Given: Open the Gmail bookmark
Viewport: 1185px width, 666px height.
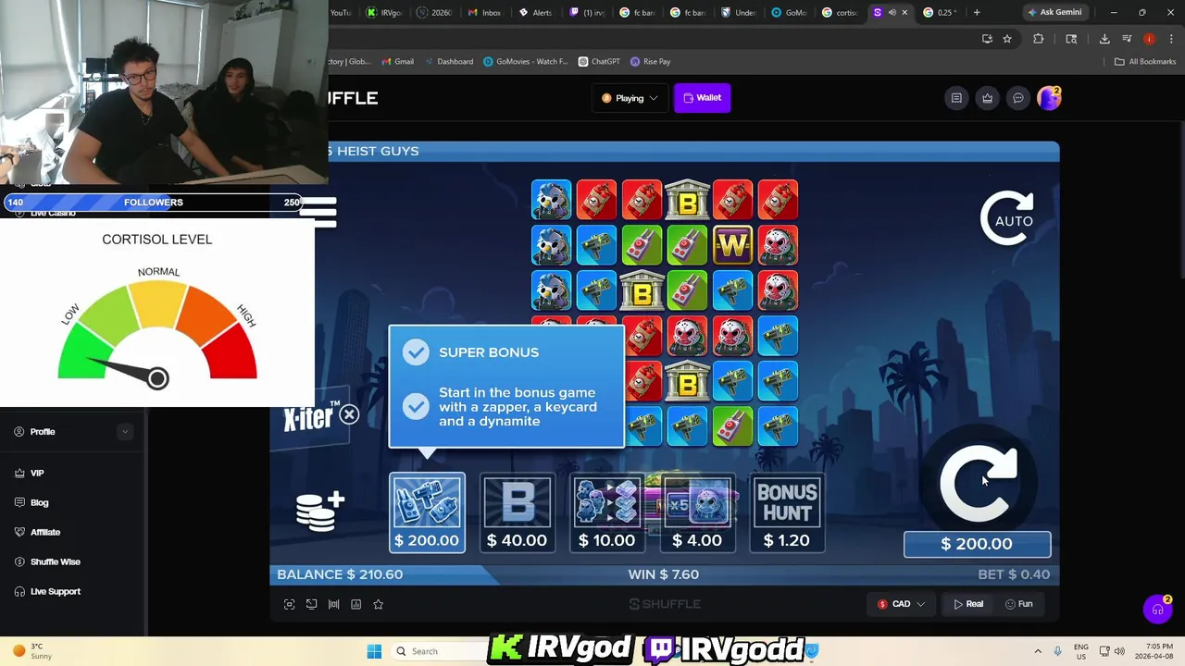Looking at the screenshot, I should coord(396,61).
